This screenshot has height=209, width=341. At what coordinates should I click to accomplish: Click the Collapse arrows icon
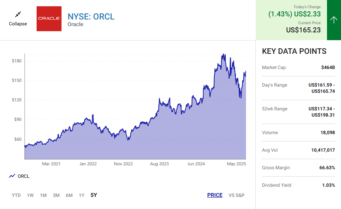click(x=18, y=14)
